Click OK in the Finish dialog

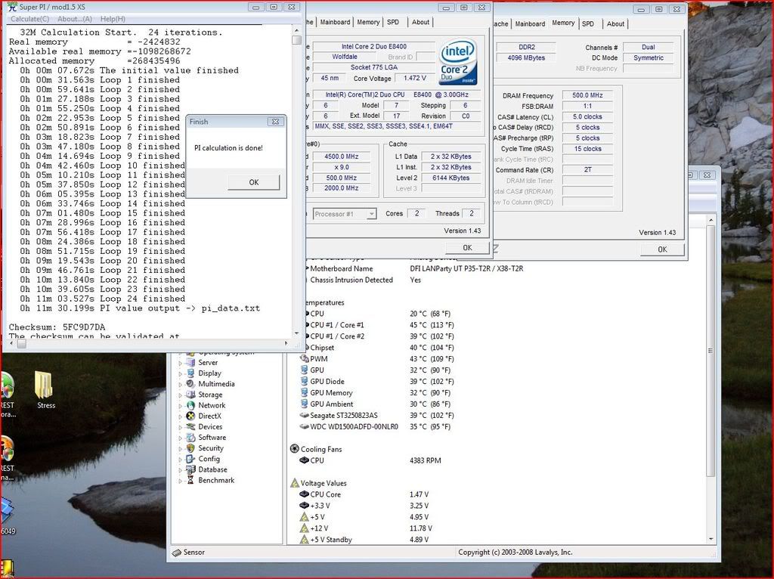(254, 182)
